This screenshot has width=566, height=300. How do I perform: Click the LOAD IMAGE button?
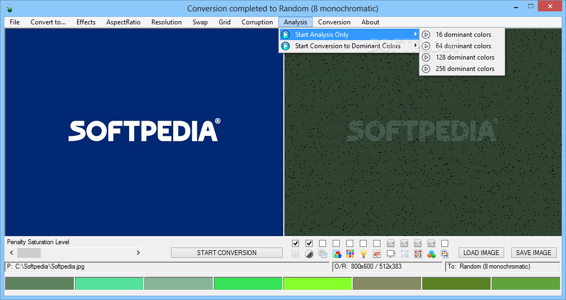pos(481,252)
